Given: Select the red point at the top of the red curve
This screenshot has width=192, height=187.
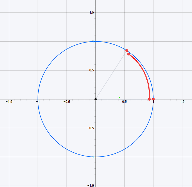Looking at the screenshot, I should (x=129, y=54).
